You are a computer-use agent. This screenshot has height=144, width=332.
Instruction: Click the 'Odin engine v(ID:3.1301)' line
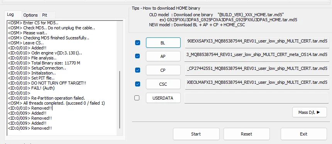point(45,53)
